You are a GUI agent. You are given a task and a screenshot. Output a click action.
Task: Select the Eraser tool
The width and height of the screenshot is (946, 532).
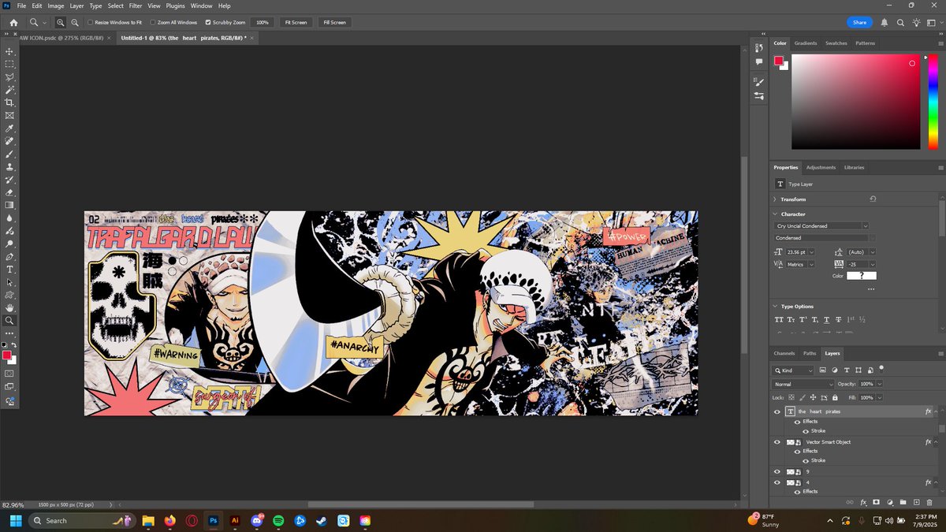point(9,192)
